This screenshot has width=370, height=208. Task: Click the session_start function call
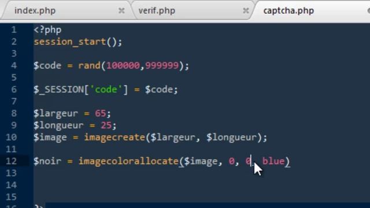coord(70,42)
